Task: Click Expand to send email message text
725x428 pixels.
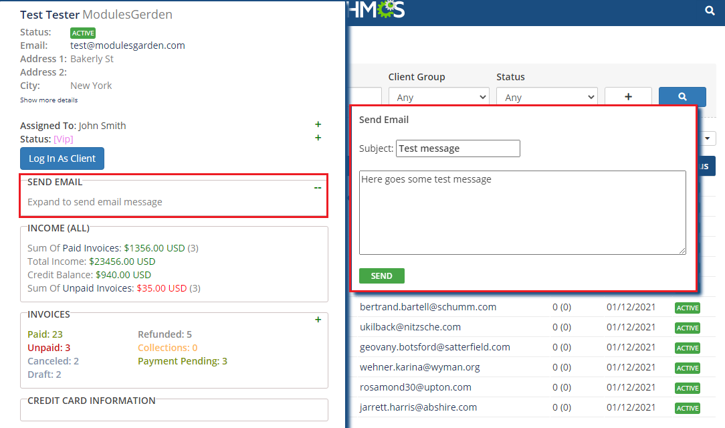Action: 95,202
